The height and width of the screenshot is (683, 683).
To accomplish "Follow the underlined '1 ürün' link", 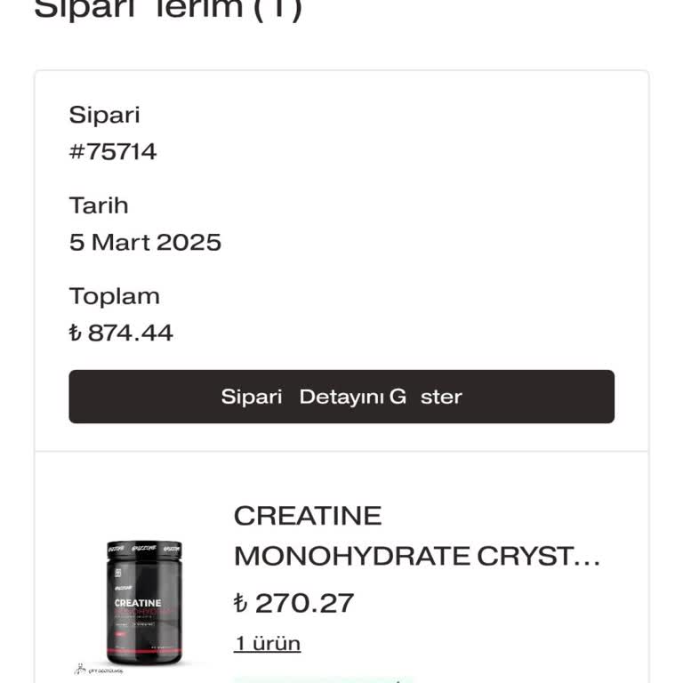I will (x=267, y=643).
